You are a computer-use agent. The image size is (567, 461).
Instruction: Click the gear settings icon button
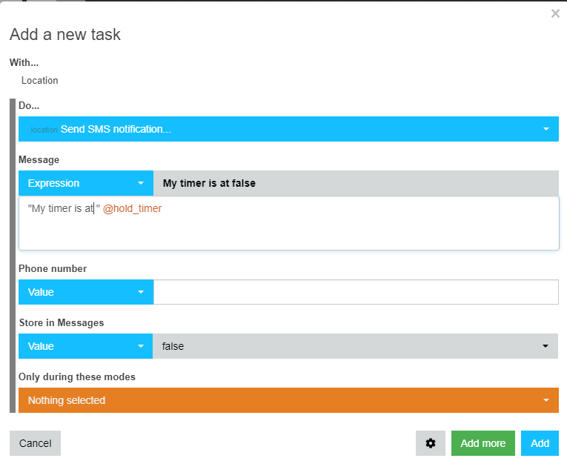[x=431, y=443]
